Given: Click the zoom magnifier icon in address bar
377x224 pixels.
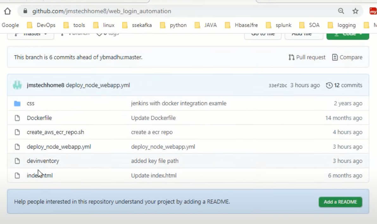Looking at the screenshot, I should (341, 11).
